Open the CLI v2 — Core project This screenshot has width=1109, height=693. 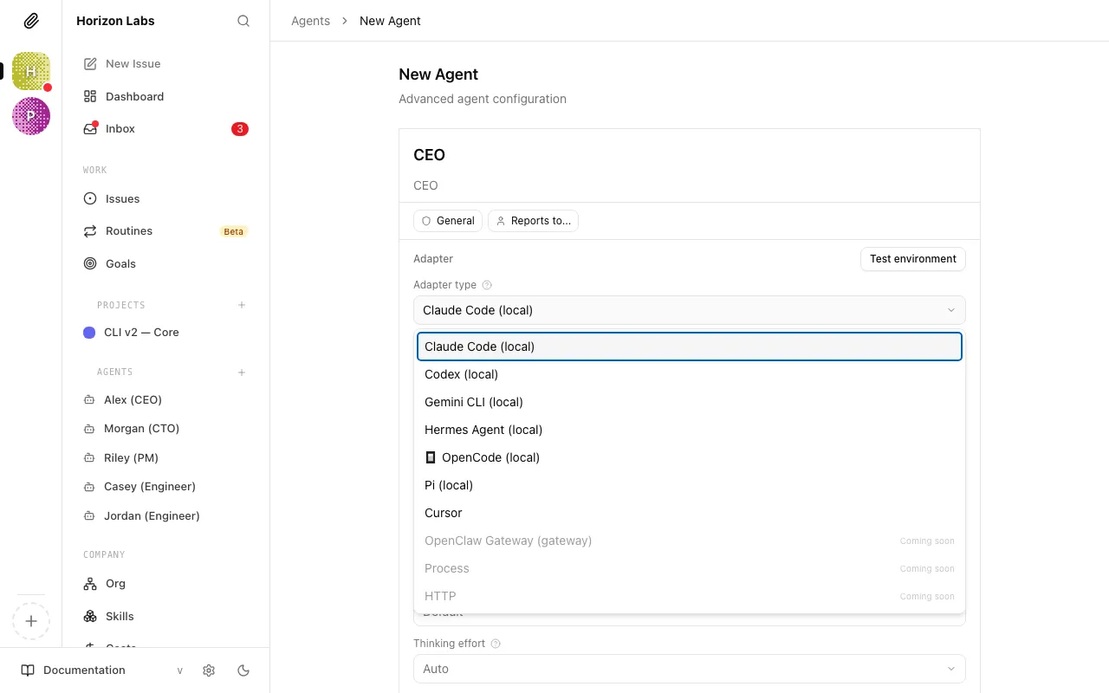click(x=165, y=333)
